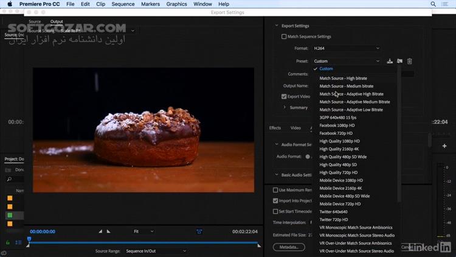
Task: Choose VR Over-Under Match Source Ambisonics preset
Action: (x=356, y=244)
